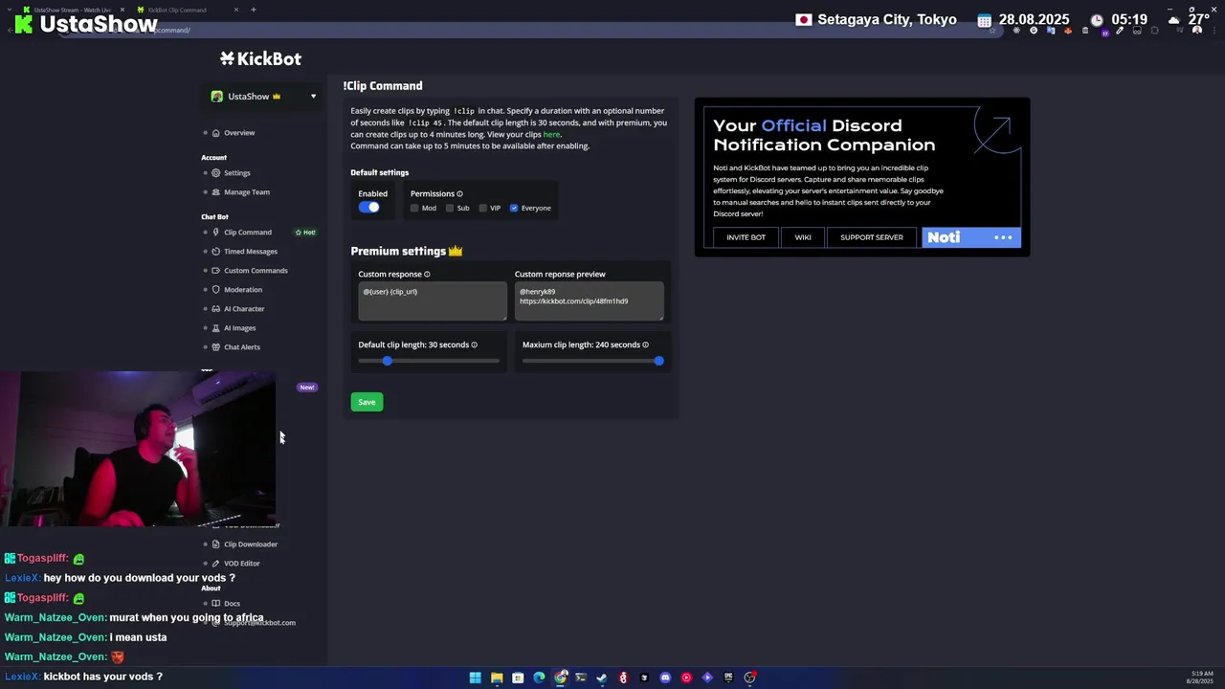Click the green Save button
Image resolution: width=1225 pixels, height=689 pixels.
(367, 402)
